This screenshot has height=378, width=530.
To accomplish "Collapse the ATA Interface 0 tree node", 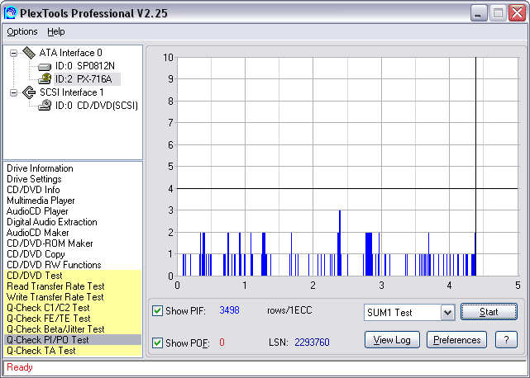I will [13, 53].
